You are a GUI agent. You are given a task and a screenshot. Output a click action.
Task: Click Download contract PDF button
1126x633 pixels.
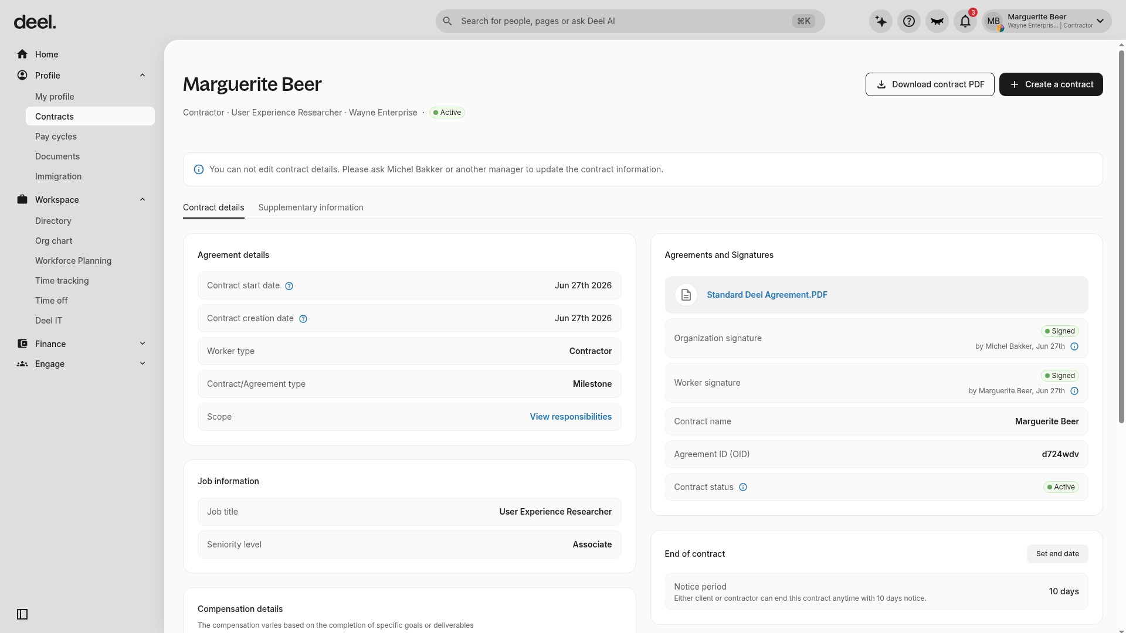tap(930, 84)
